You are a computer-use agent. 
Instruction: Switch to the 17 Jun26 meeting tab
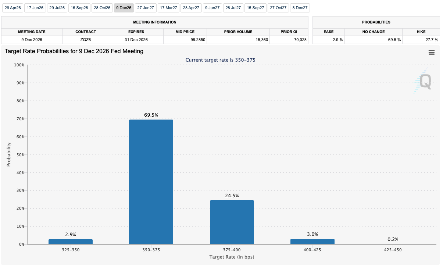pyautogui.click(x=35, y=8)
